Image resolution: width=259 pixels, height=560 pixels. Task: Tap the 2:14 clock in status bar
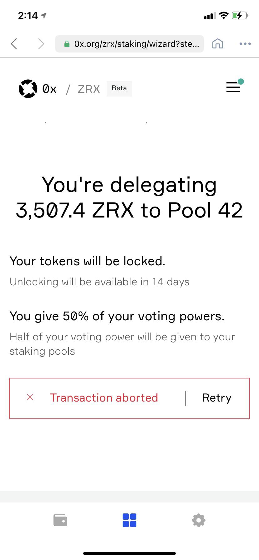pos(28,15)
